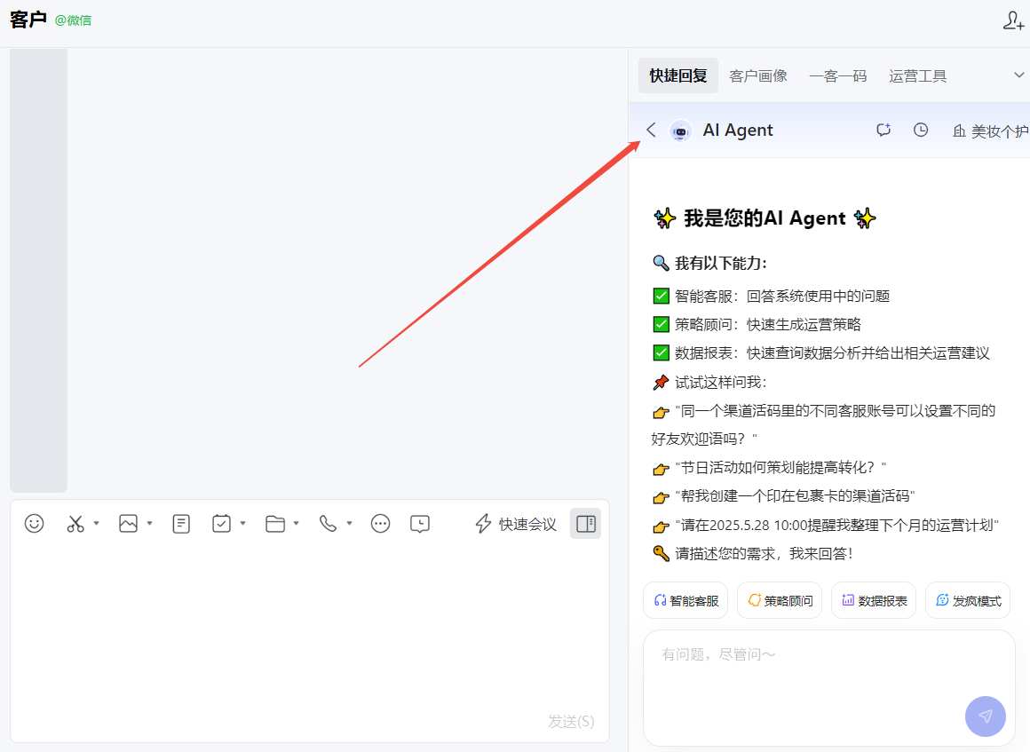Click the calendar schedule icon
Screen dimensions: 1030x752
tap(222, 524)
